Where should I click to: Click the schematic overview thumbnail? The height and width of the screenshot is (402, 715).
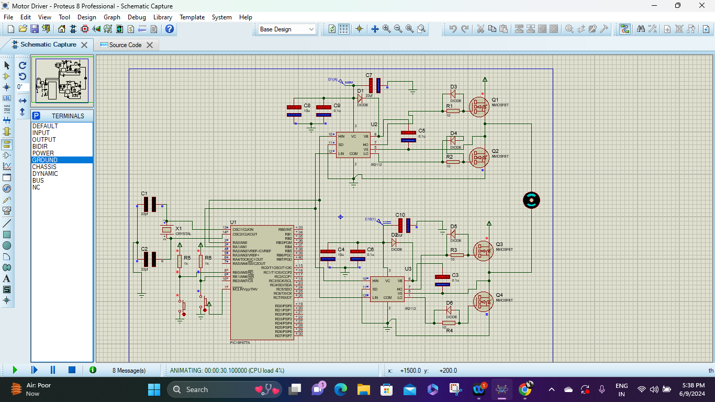pyautogui.click(x=62, y=81)
